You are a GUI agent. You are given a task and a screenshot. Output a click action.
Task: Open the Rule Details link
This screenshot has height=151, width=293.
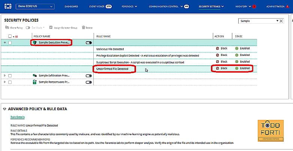click(x=17, y=117)
